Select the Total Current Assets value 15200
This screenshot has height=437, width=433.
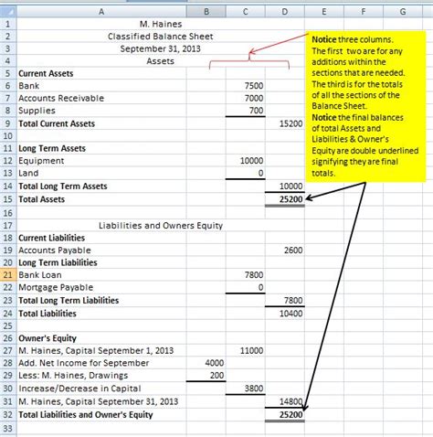[285, 123]
